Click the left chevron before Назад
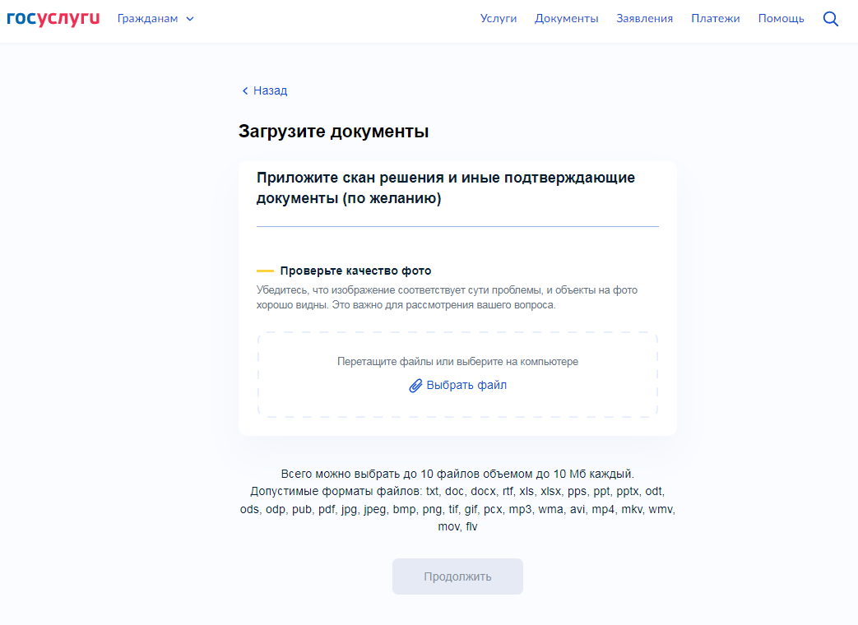 coord(245,91)
